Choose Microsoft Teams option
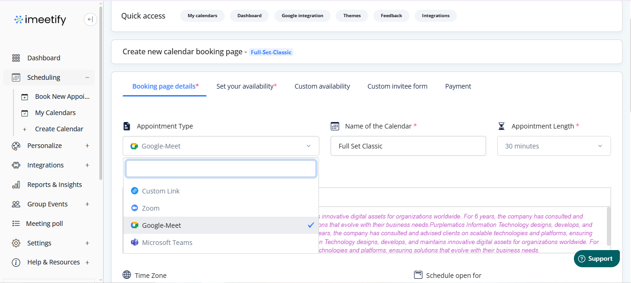 [167, 243]
